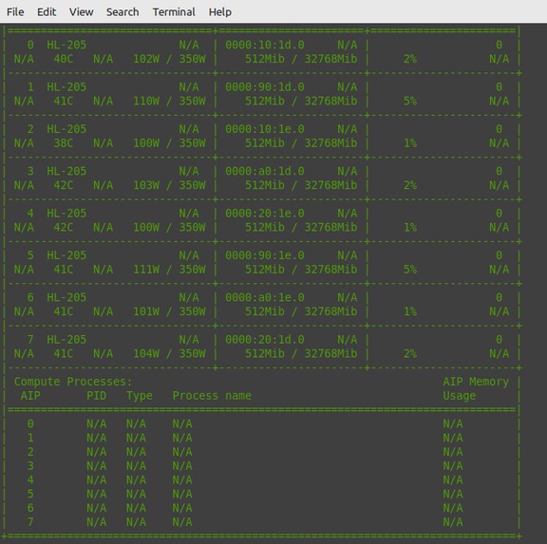Viewport: 547px width, 544px height.
Task: Click the 512Mib / 32768Mib memory for device 7
Action: click(x=301, y=353)
